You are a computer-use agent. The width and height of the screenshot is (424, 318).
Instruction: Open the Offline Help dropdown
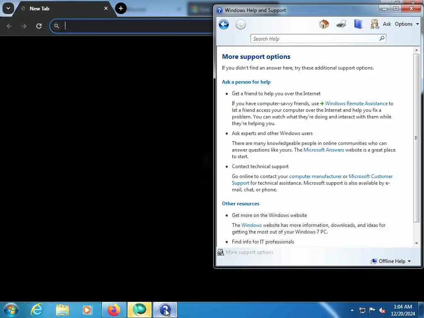(x=391, y=261)
